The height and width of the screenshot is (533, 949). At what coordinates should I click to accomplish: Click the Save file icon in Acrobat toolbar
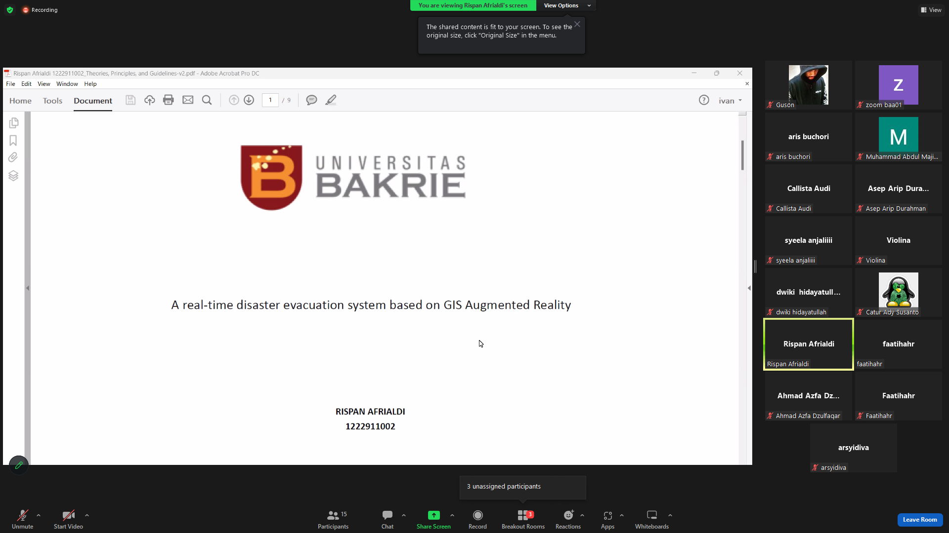(x=130, y=100)
